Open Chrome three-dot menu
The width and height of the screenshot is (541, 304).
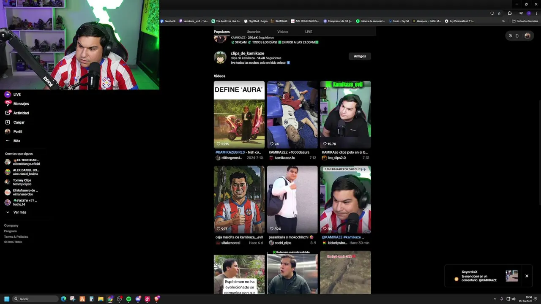coord(536,13)
